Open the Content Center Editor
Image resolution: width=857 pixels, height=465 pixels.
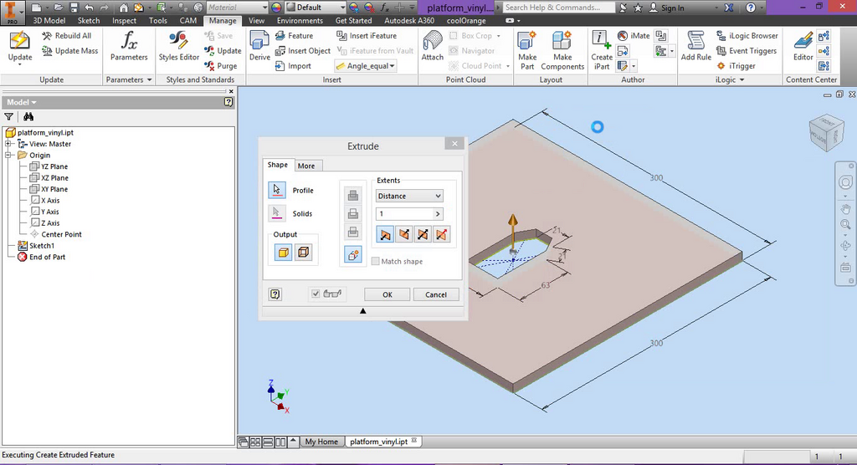(x=803, y=46)
